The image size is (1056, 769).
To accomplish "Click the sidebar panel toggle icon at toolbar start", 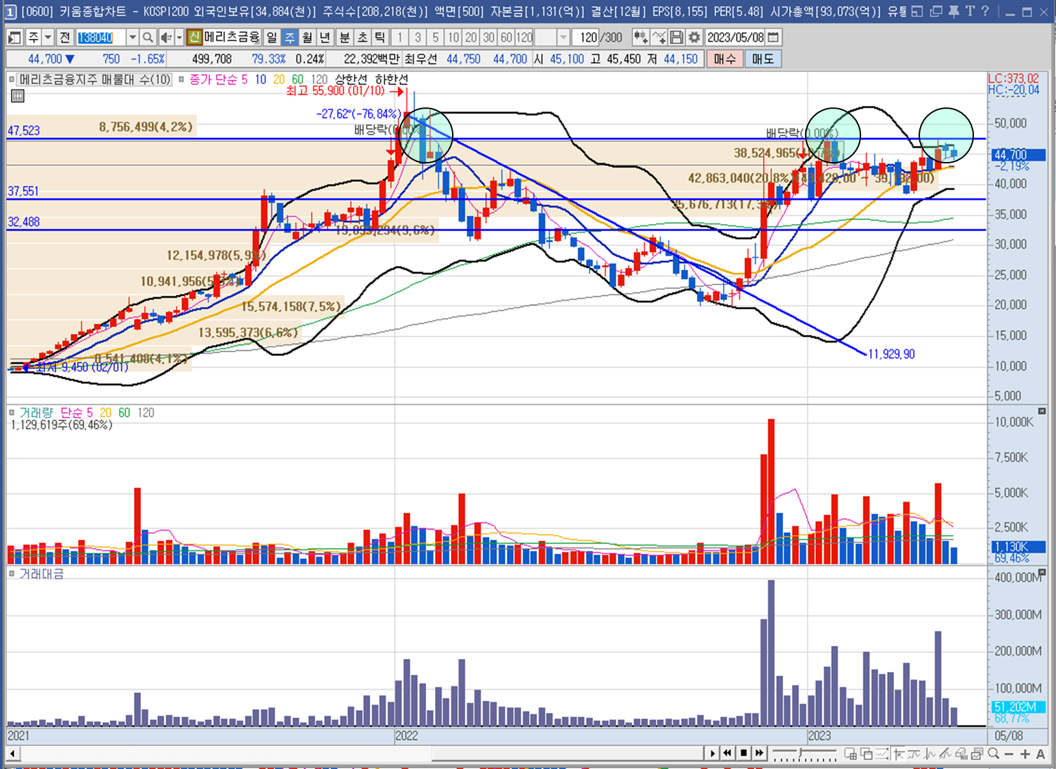I will 14,38.
